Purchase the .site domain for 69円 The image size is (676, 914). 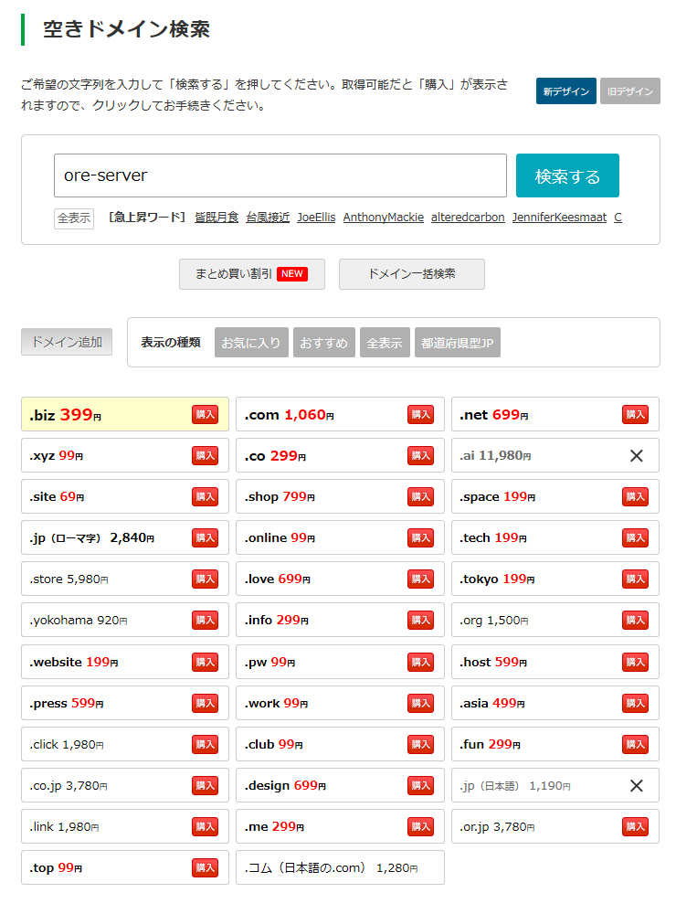206,496
